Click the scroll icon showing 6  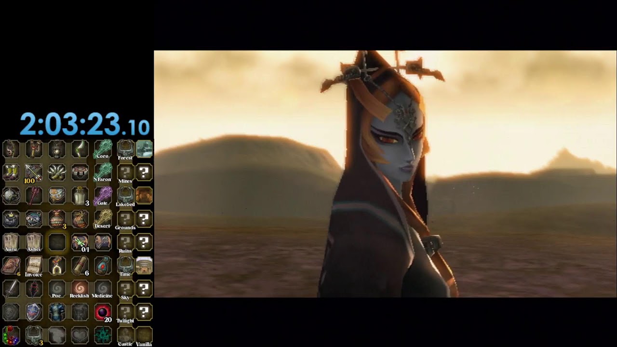[80, 266]
